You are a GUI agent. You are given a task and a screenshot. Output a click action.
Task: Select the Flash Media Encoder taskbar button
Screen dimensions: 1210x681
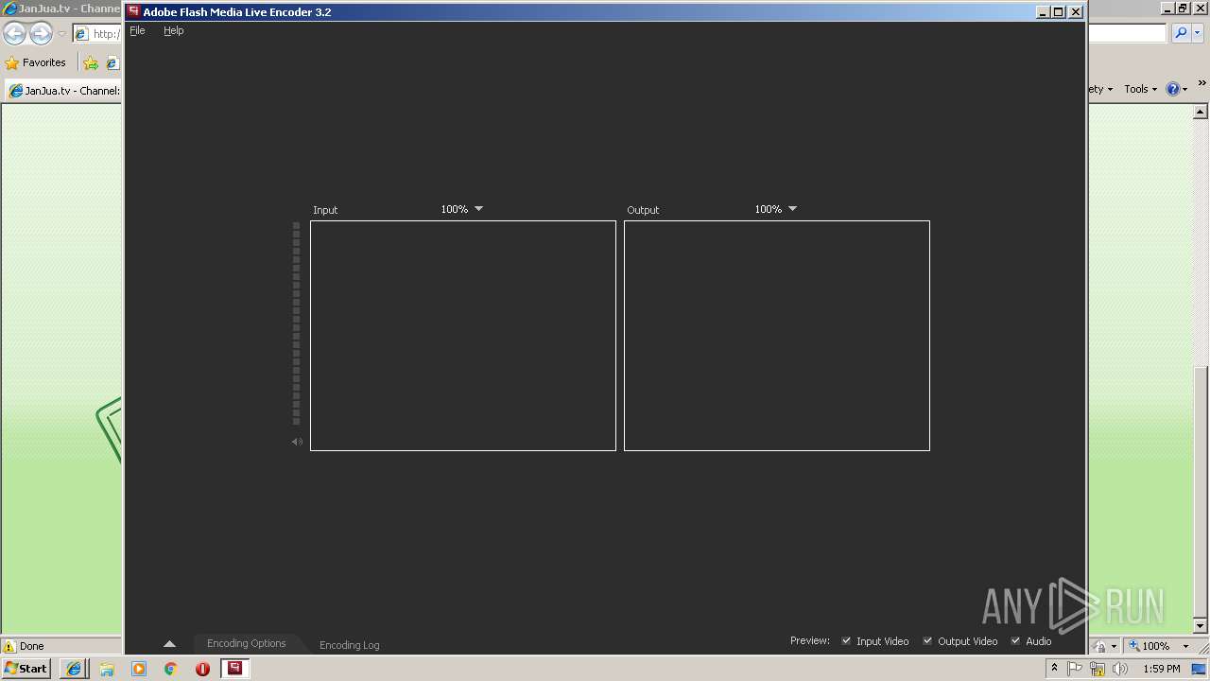pyautogui.click(x=235, y=669)
